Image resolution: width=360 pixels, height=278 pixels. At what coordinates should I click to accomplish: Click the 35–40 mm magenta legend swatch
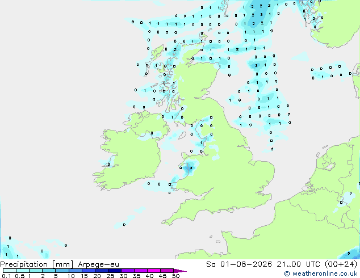[141, 271]
